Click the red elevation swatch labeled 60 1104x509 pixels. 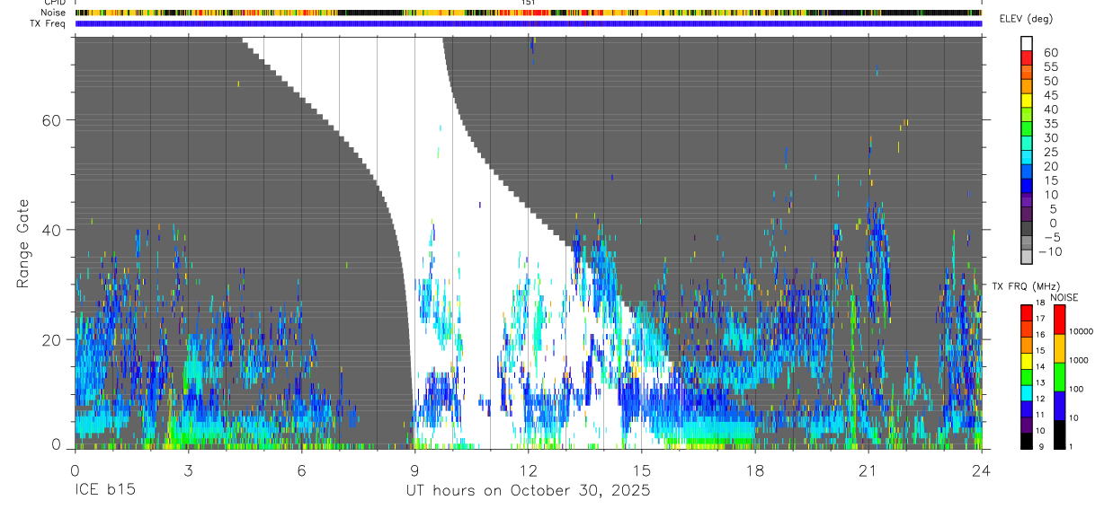pyautogui.click(x=1027, y=58)
